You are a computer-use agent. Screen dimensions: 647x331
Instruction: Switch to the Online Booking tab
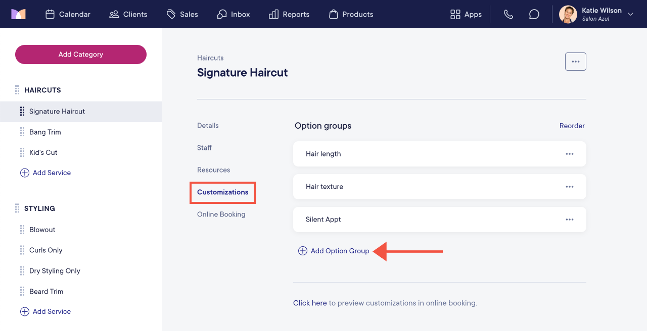(221, 214)
